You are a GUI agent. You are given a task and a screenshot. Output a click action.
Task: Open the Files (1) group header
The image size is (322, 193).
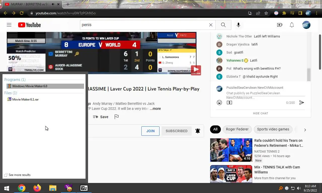tap(11, 93)
